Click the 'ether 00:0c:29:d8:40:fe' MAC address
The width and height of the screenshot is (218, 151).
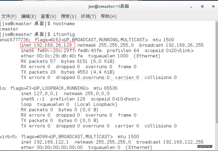pyautogui.click(x=52, y=56)
